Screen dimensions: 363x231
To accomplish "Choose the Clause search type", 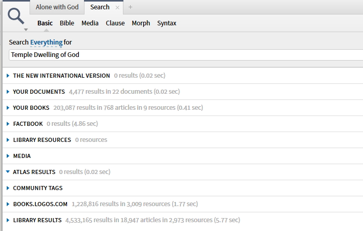I will pos(115,23).
